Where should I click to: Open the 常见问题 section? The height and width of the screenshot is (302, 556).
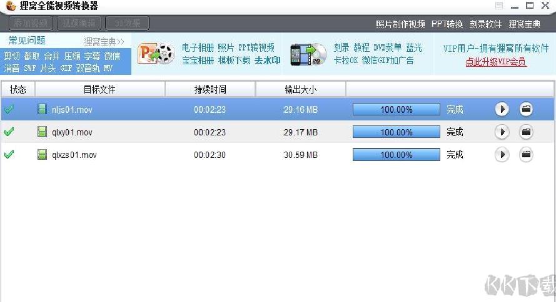click(x=27, y=41)
